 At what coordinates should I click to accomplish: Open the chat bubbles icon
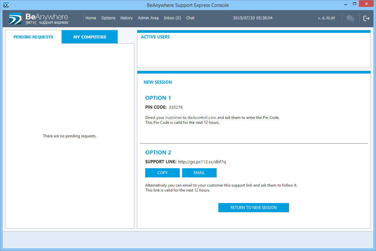[x=350, y=18]
